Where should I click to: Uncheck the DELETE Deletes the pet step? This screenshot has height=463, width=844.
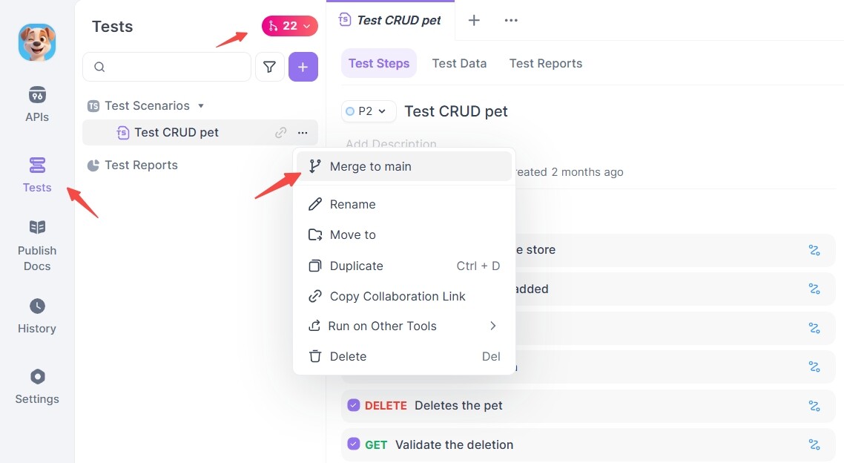click(x=354, y=405)
